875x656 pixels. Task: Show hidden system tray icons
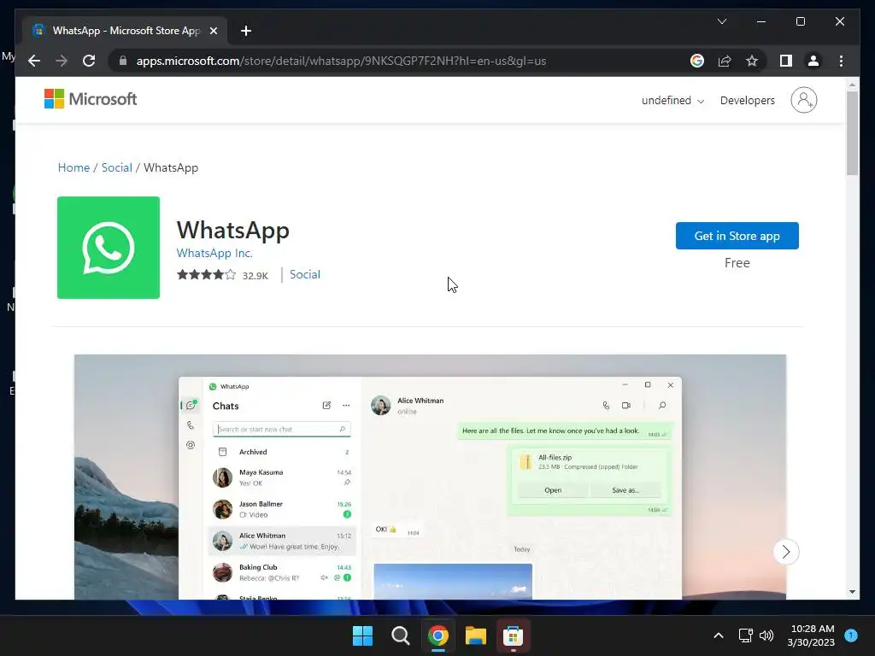718,635
